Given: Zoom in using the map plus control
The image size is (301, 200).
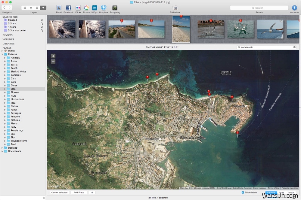Looking at the screenshot, I should pos(53,56).
